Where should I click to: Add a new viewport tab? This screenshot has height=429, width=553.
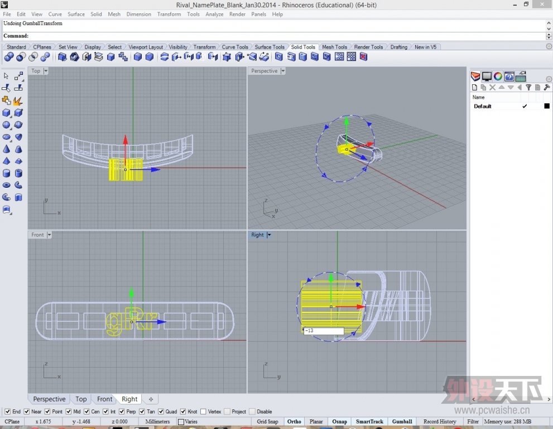pyautogui.click(x=151, y=399)
